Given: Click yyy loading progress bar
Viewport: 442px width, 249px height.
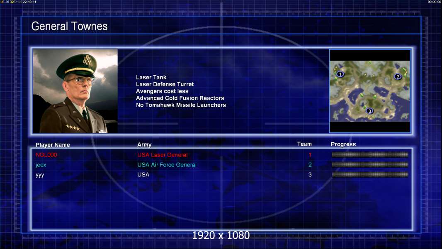Looking at the screenshot, I should (x=370, y=175).
